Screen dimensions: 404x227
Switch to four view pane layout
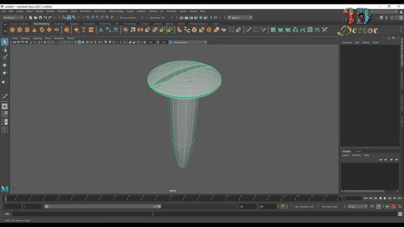tap(4, 114)
